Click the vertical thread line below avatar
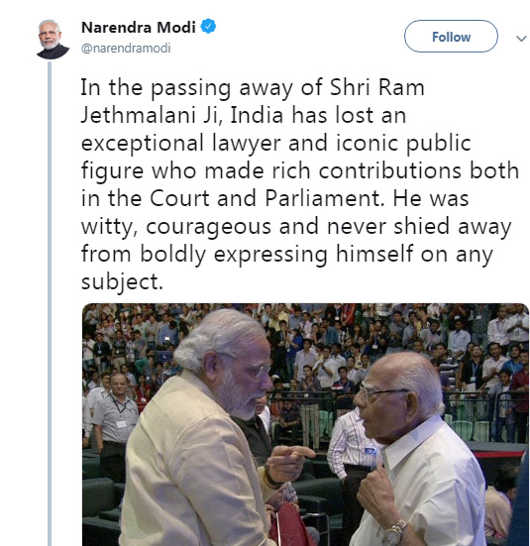Viewport: 530px width, 546px height. 50,303
